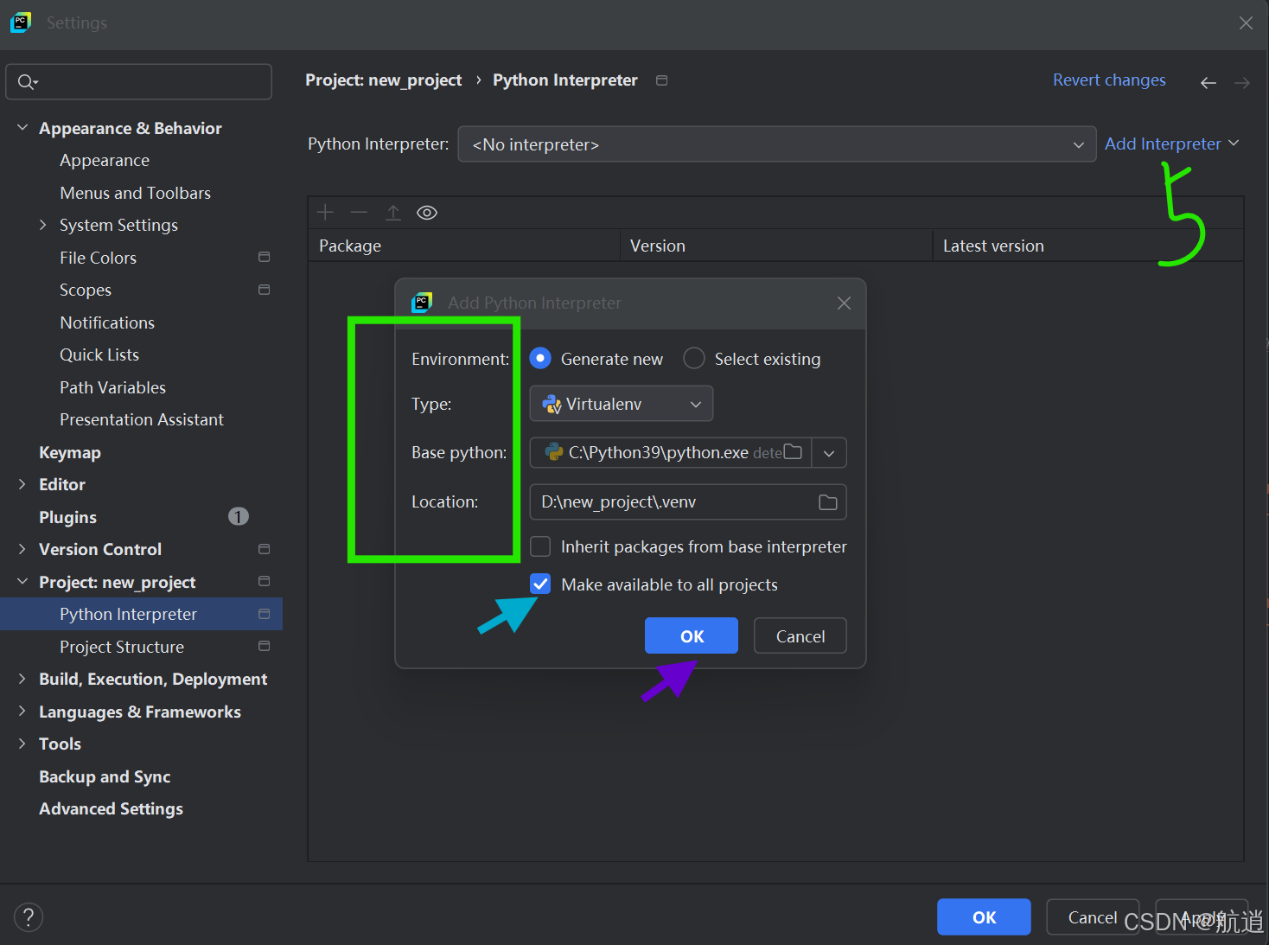Click project icon beside Python Interpreter tree item
The width and height of the screenshot is (1269, 945).
click(265, 614)
